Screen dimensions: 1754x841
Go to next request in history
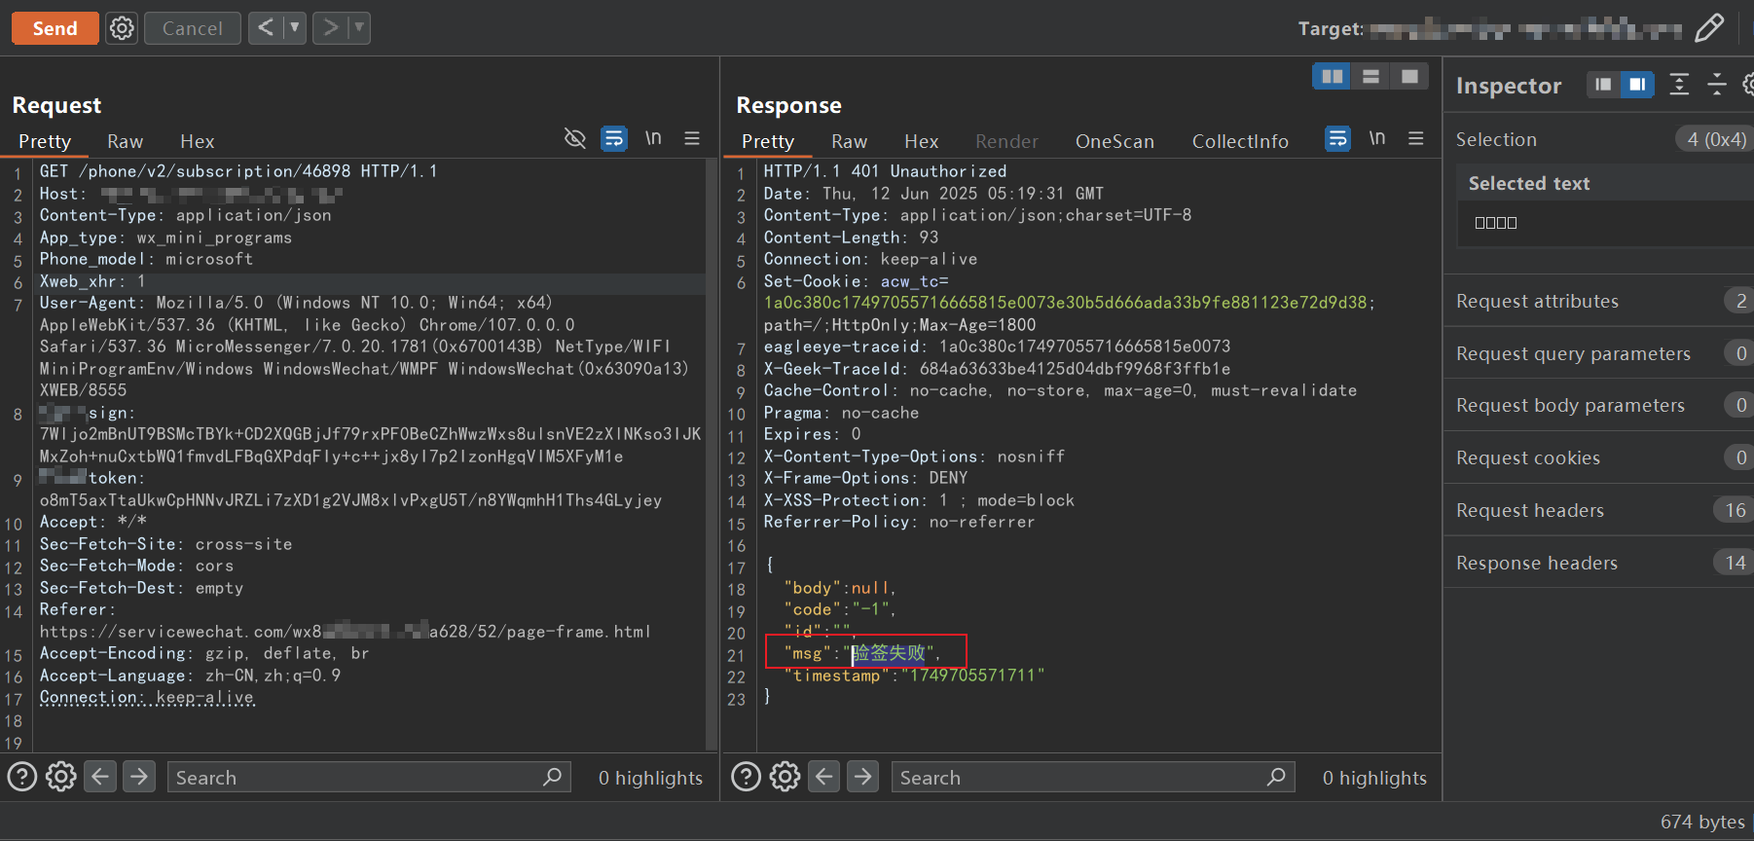point(330,27)
